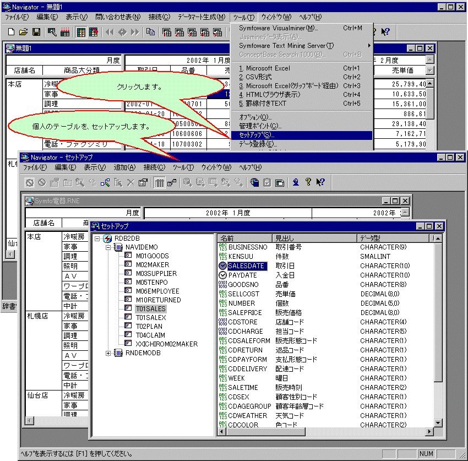Choose セットアップ(S)... from the Tools menu
The width and height of the screenshot is (468, 461).
click(257, 135)
